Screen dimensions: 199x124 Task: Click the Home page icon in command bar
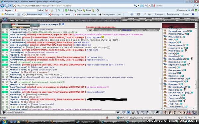[132, 14]
